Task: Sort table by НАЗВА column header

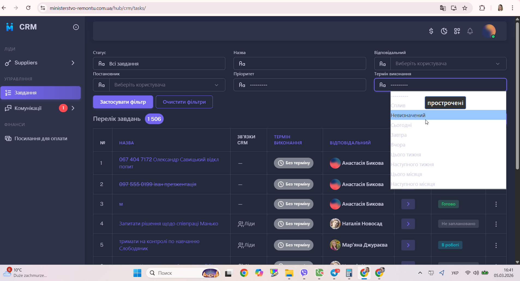Action: click(x=127, y=143)
